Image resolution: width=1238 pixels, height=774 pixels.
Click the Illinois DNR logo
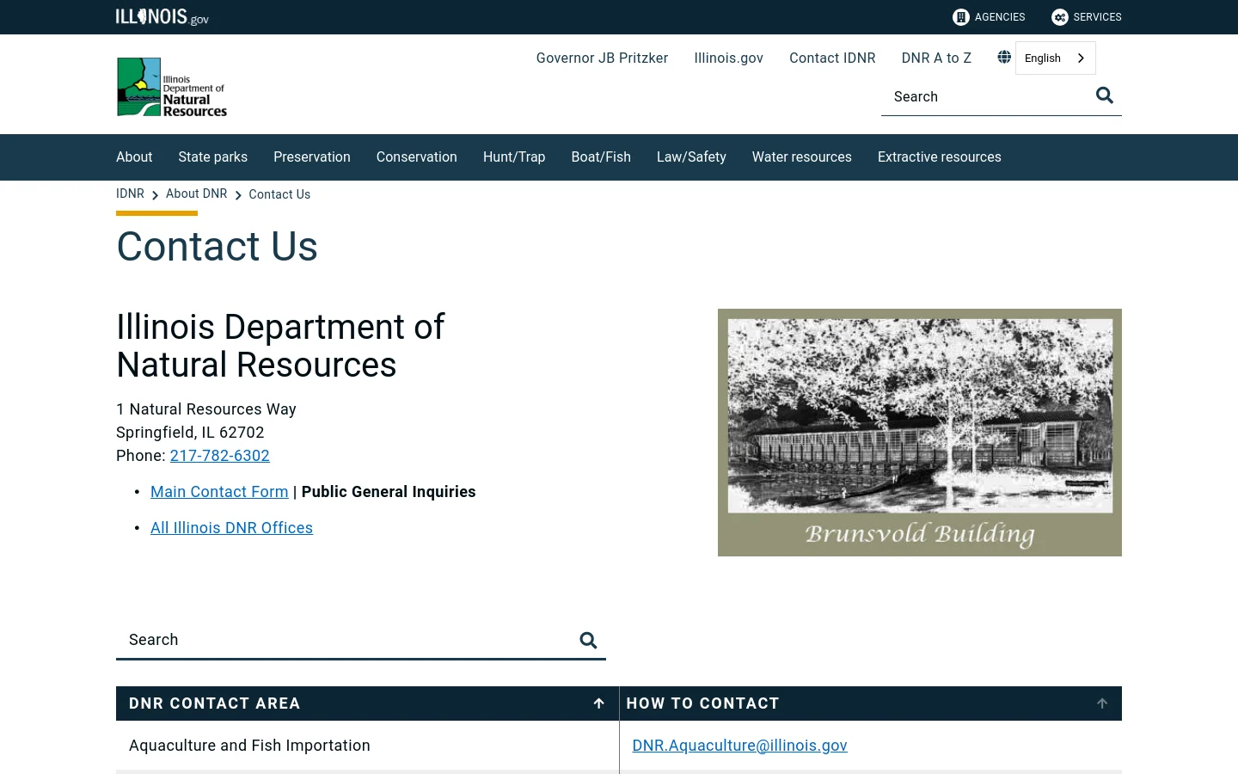[x=172, y=87]
